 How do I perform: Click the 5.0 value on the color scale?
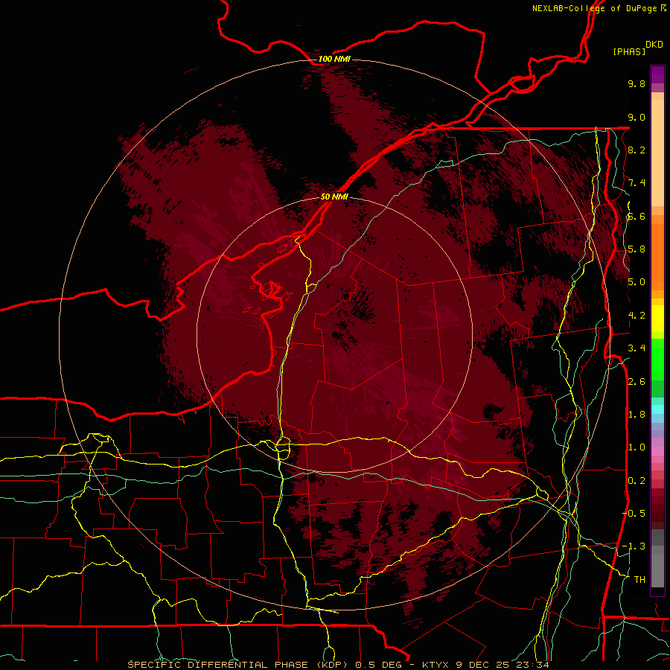[x=636, y=282]
